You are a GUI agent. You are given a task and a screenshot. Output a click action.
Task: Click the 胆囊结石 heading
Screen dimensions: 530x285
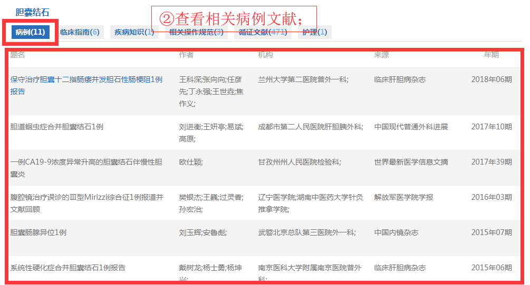32,13
